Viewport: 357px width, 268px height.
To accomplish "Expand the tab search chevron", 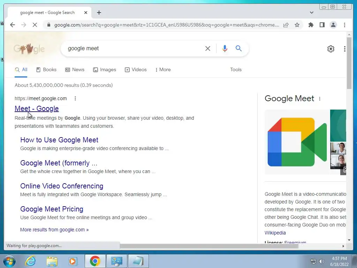I will 311,13.
